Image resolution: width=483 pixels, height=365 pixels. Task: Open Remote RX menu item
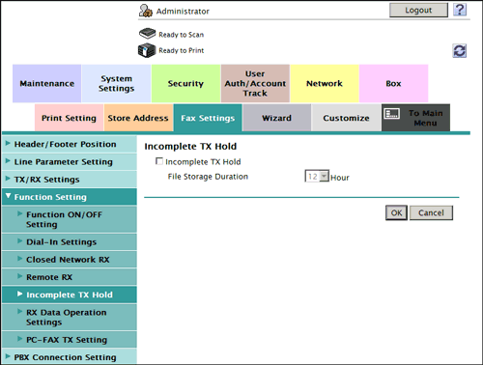(70, 277)
